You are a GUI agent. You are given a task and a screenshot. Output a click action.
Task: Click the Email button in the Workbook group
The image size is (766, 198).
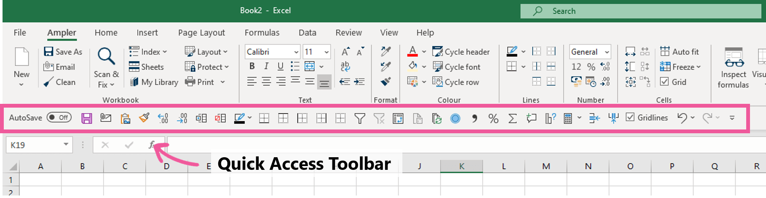click(x=59, y=67)
